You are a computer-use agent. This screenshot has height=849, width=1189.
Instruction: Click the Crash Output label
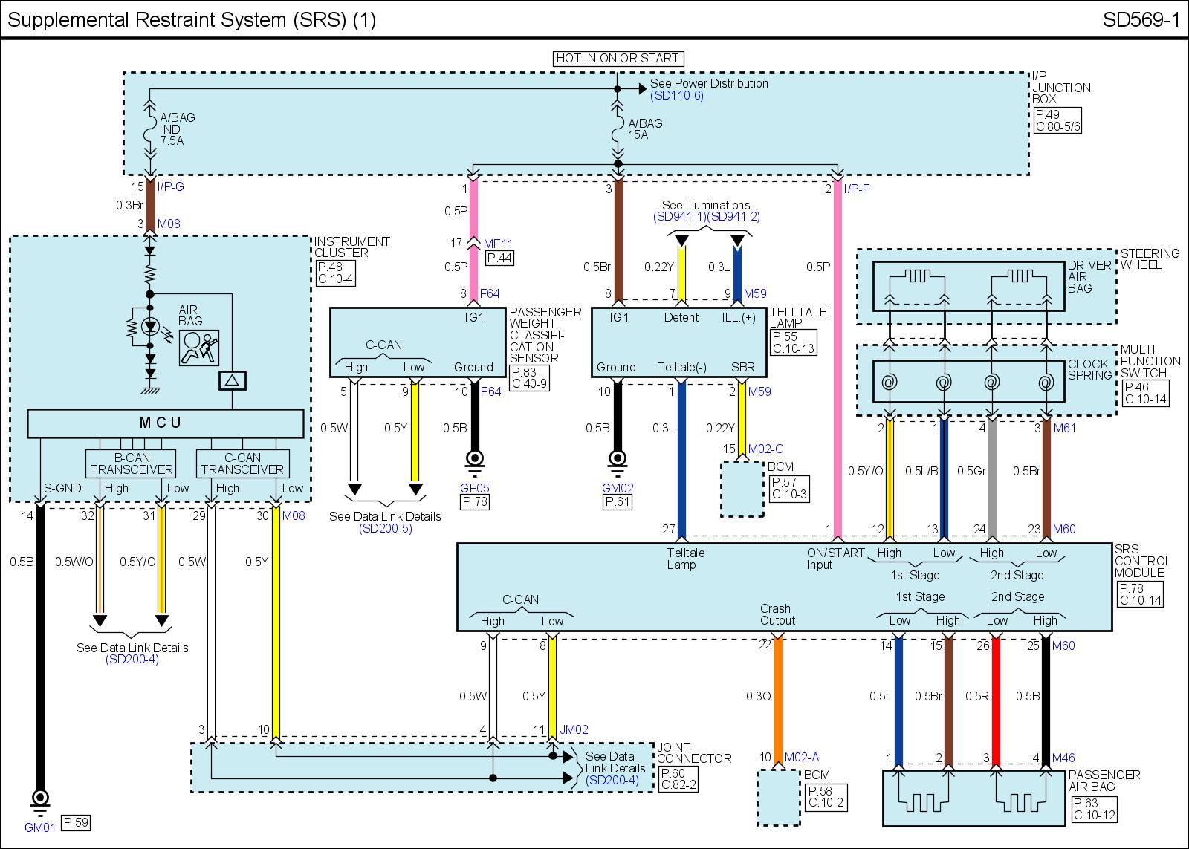[777, 615]
